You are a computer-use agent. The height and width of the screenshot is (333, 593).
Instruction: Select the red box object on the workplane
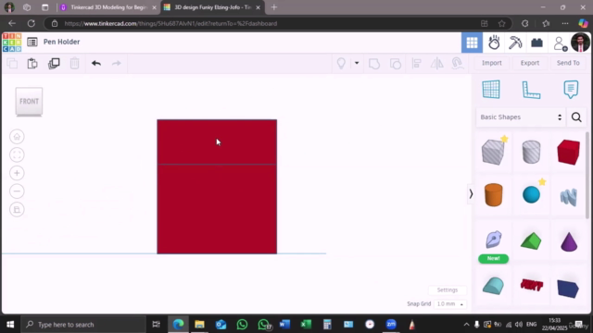[217, 187]
